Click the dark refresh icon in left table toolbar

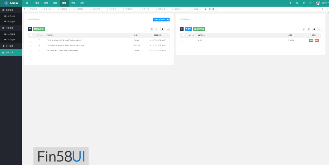click(x=30, y=29)
